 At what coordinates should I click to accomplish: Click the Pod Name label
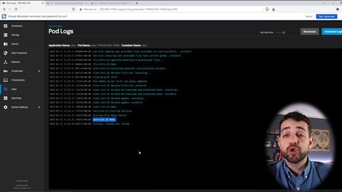coord(84,45)
